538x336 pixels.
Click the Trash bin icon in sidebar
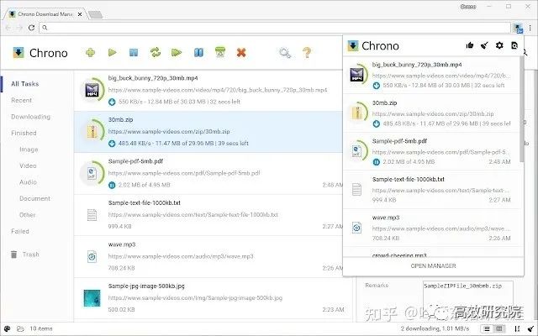pos(13,255)
